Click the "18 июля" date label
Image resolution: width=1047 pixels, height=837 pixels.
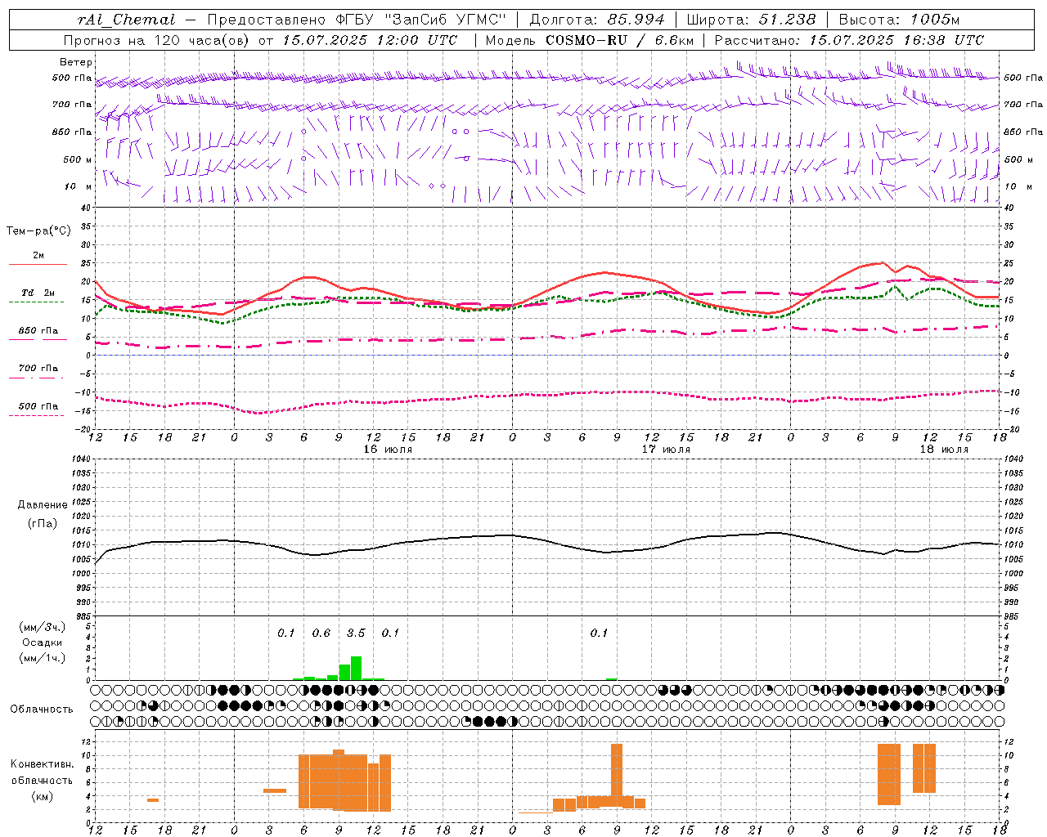point(944,450)
